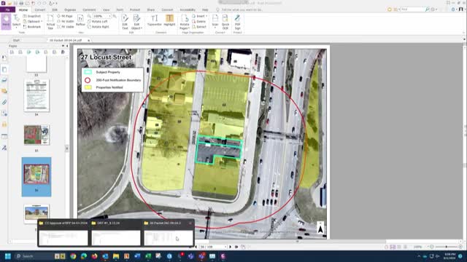This screenshot has height=262, width=467.
Task: Choose Fit Width view
Action: tap(65, 21)
